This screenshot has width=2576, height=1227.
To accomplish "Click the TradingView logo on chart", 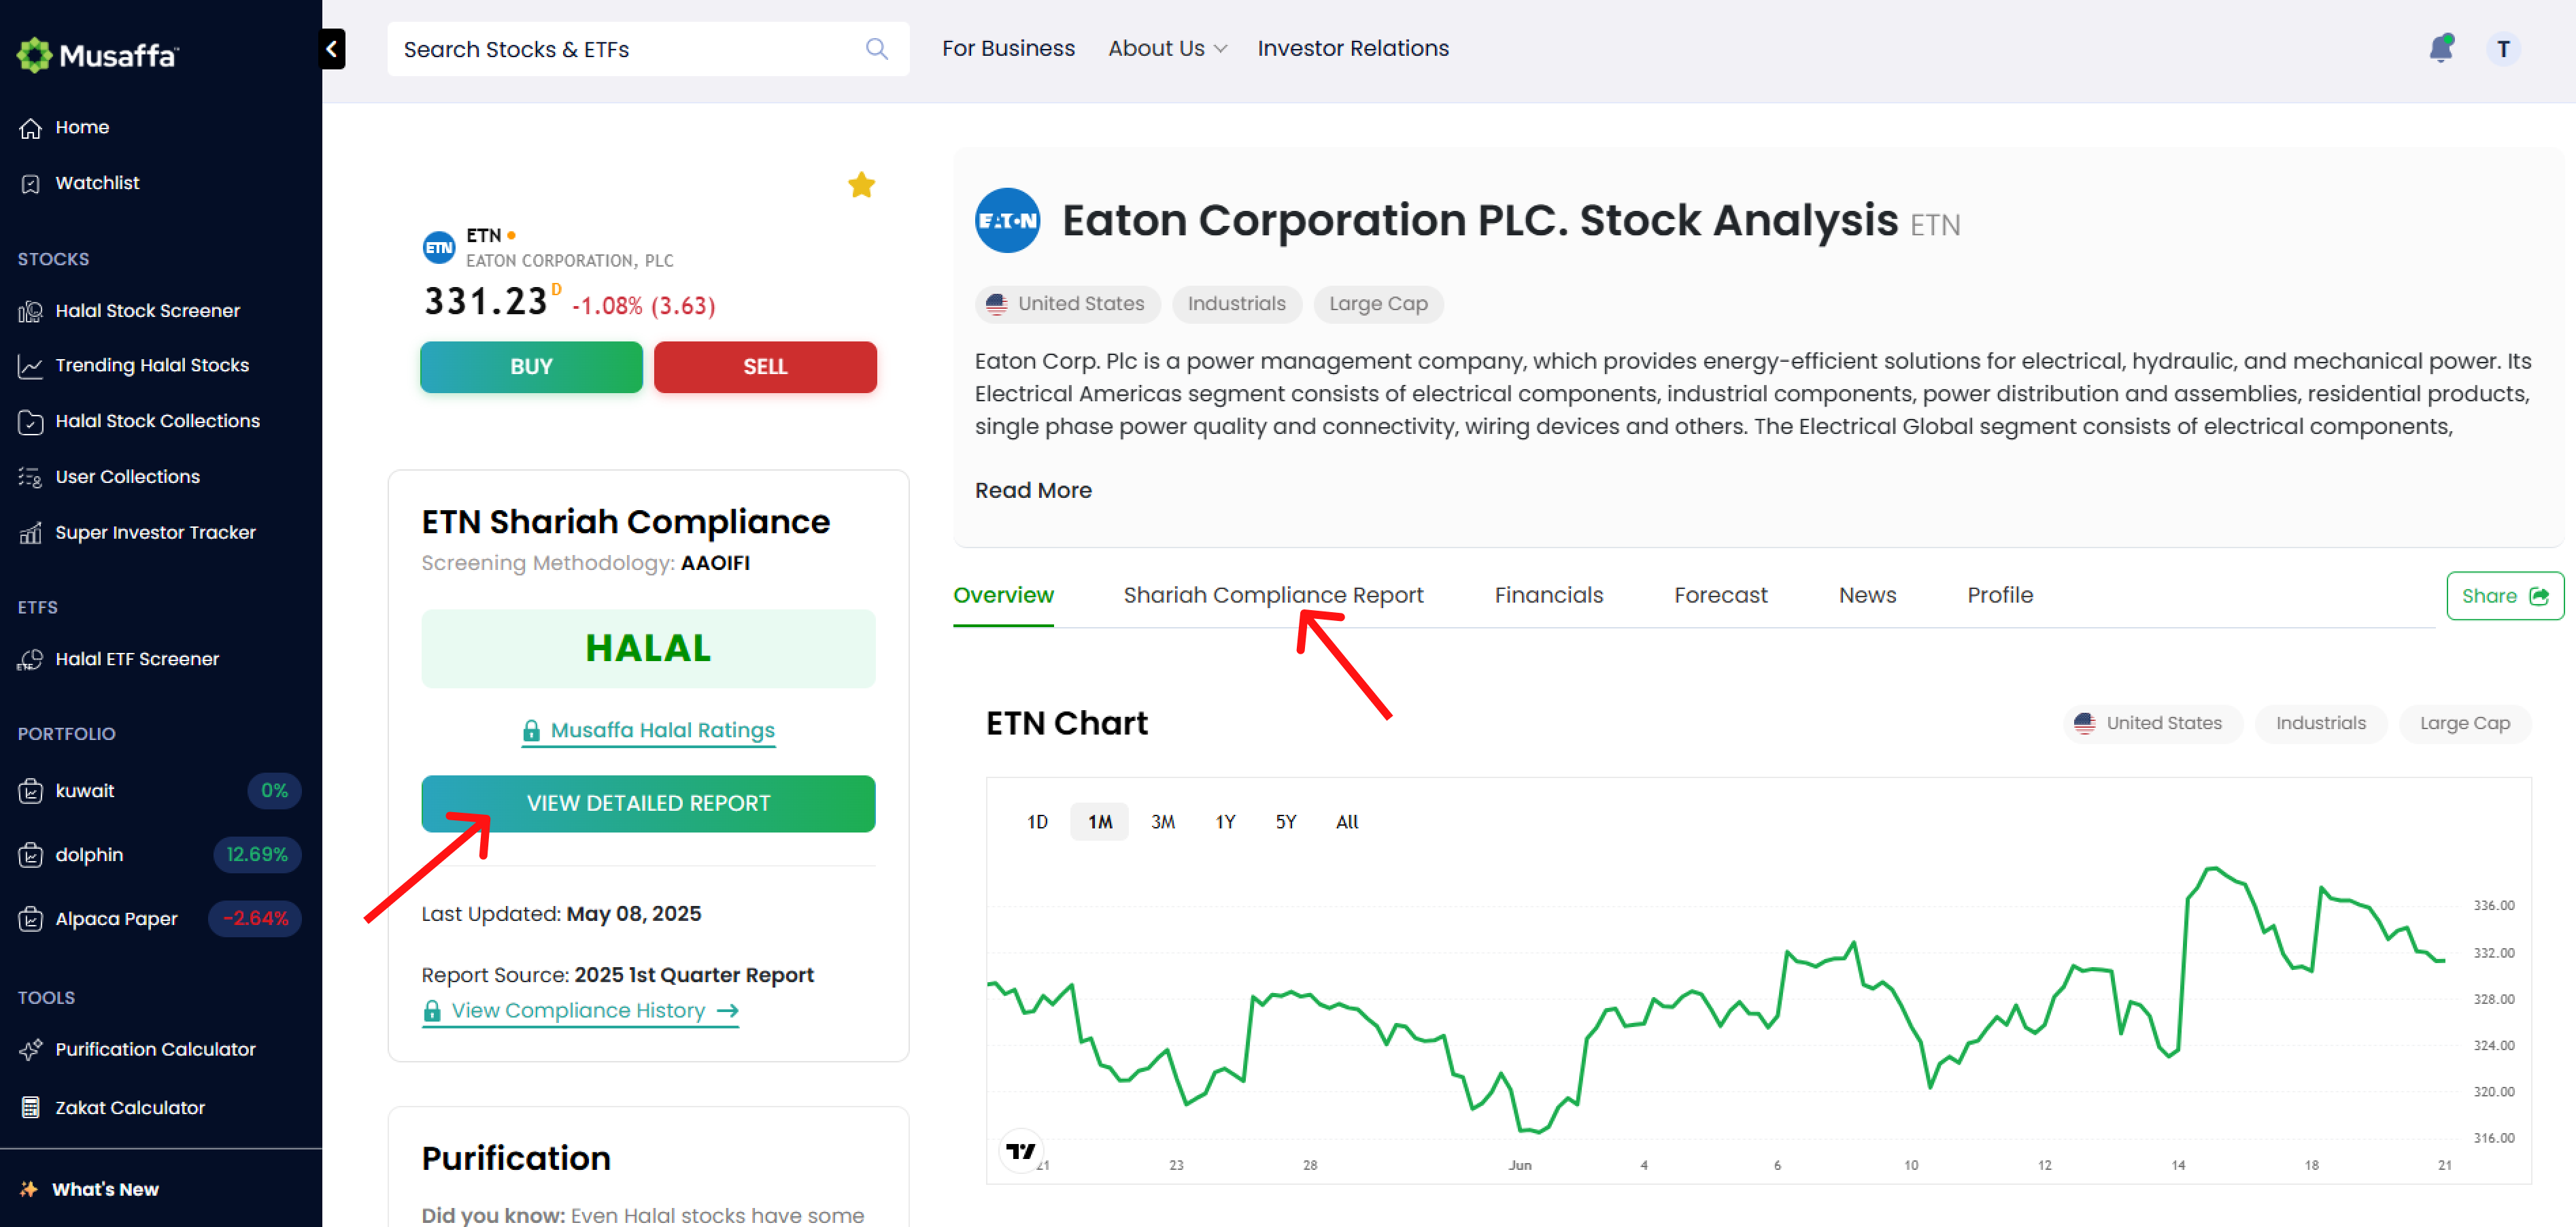I will 1021,1151.
